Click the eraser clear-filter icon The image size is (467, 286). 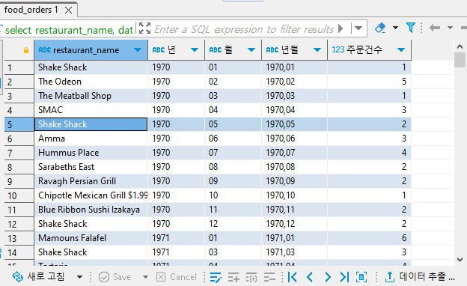point(380,28)
